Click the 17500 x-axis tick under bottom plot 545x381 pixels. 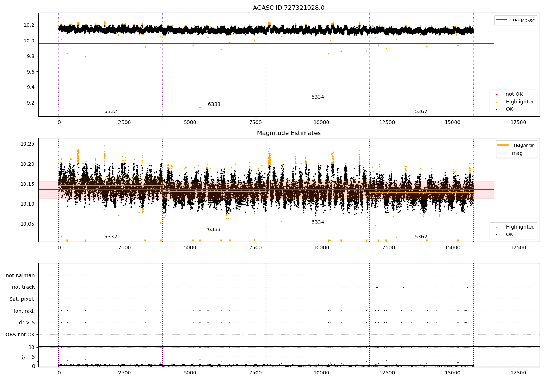(518, 373)
